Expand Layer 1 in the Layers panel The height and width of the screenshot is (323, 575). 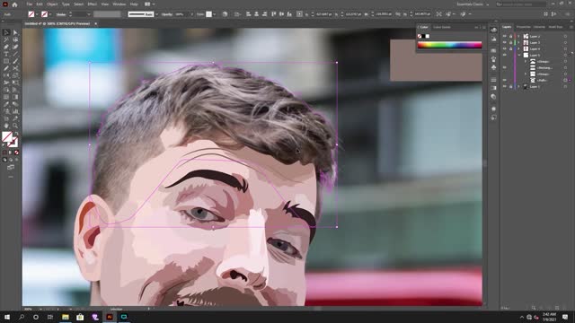(519, 86)
